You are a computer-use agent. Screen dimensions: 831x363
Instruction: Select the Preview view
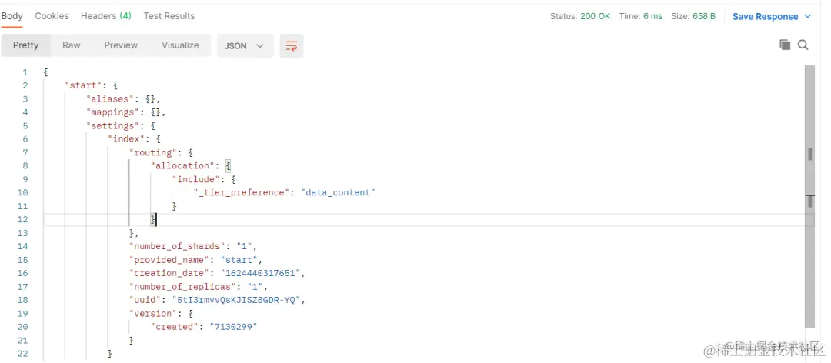point(121,45)
